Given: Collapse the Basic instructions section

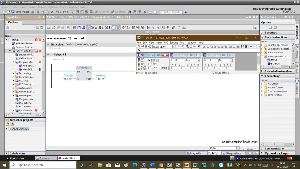Looking at the screenshot, I should [262, 37].
